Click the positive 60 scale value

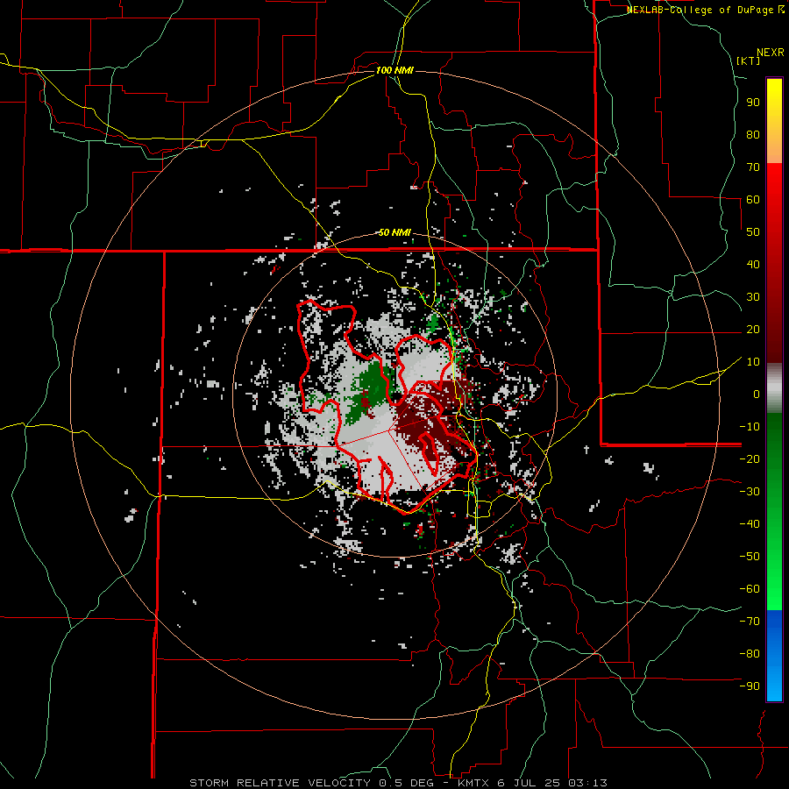point(753,200)
